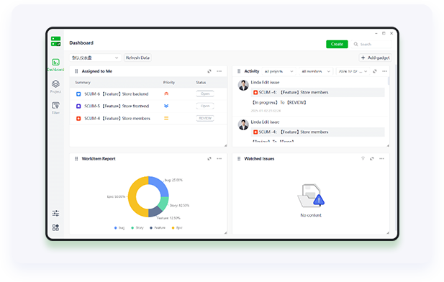This screenshot has height=282, width=444.
Task: Open the Filter icon in sidebar
Action: (x=55, y=108)
